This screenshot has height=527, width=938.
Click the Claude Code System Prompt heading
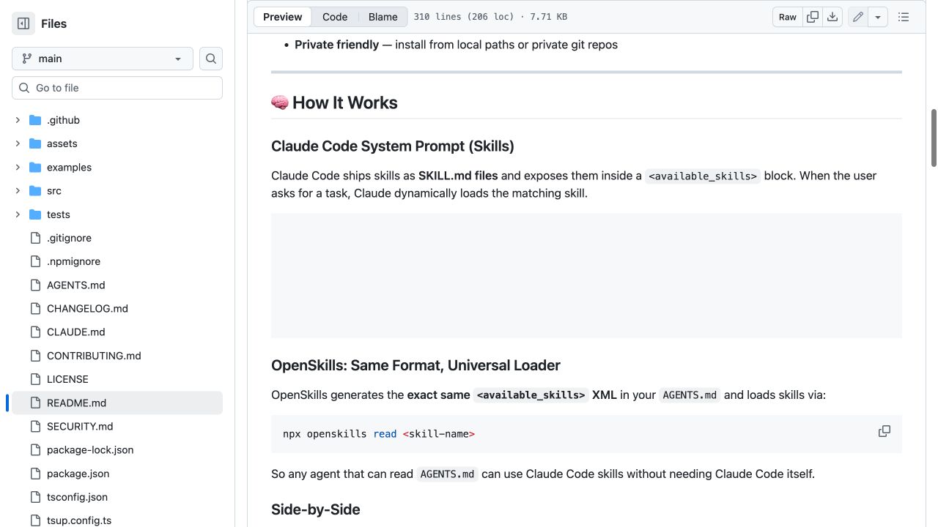393,146
